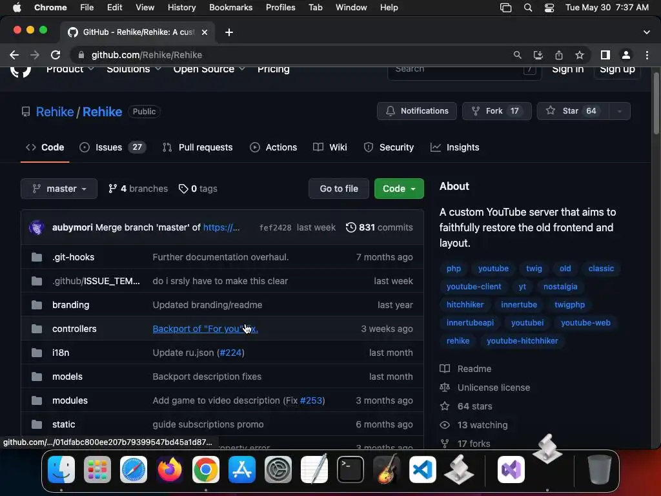
Task: Expand the Solutions menu in the header
Action: 134,69
